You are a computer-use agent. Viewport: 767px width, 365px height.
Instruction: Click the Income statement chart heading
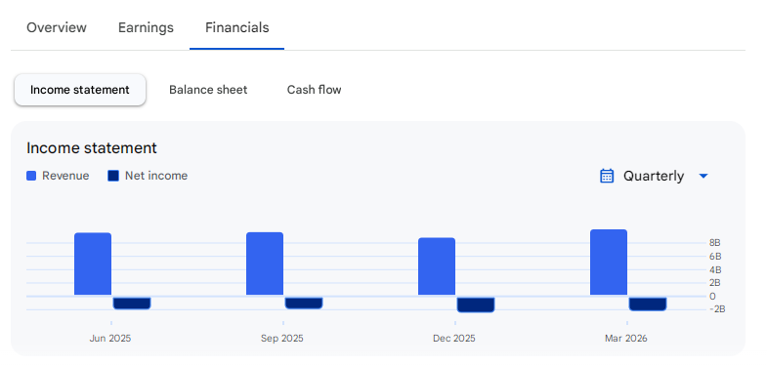pos(92,148)
